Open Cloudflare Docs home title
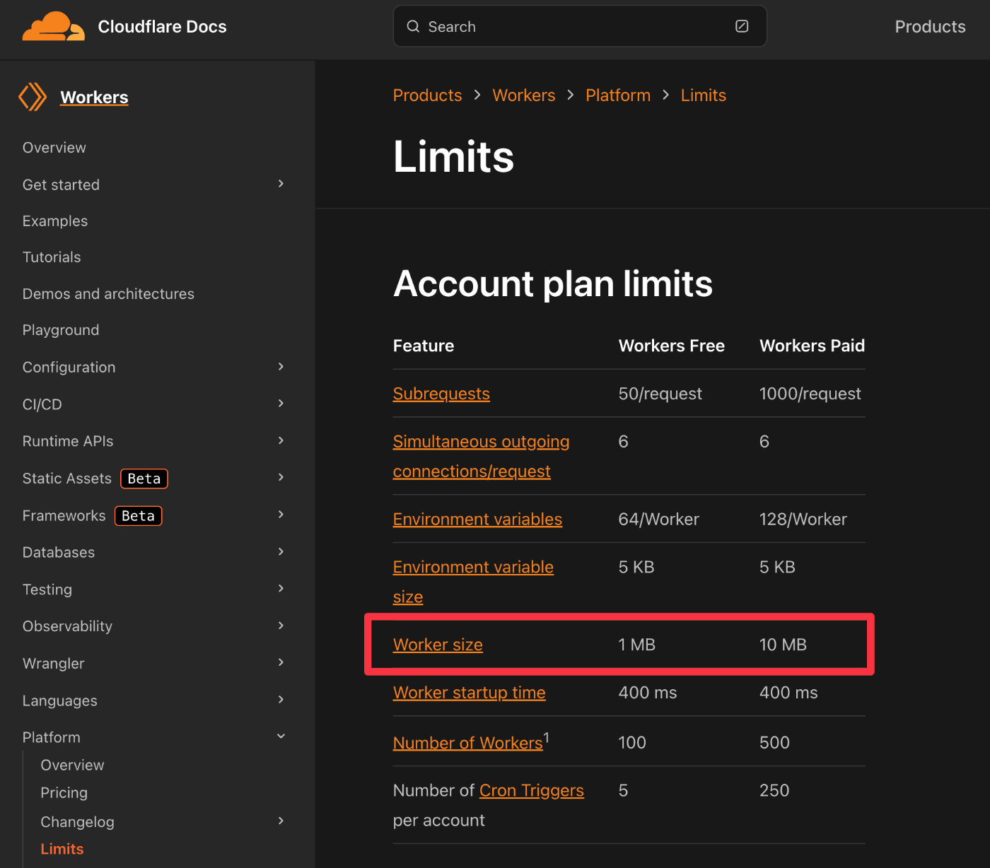Viewport: 990px width, 868px height. click(162, 27)
